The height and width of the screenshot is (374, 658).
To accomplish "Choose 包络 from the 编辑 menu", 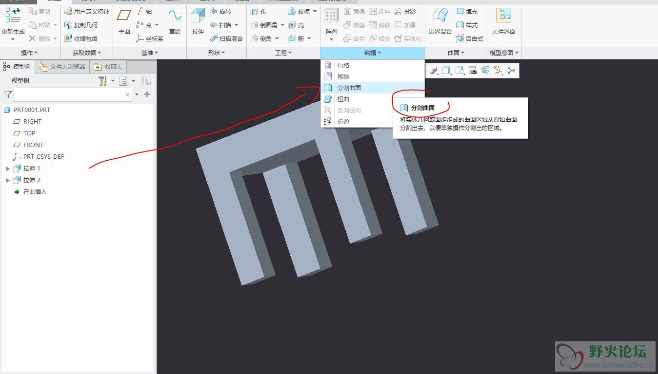I will tap(373, 65).
